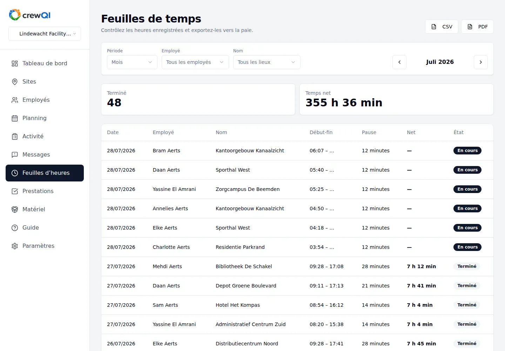Click Bibliotheek De Schakel site cell
Screen dimensions: 505x351
[244, 266]
